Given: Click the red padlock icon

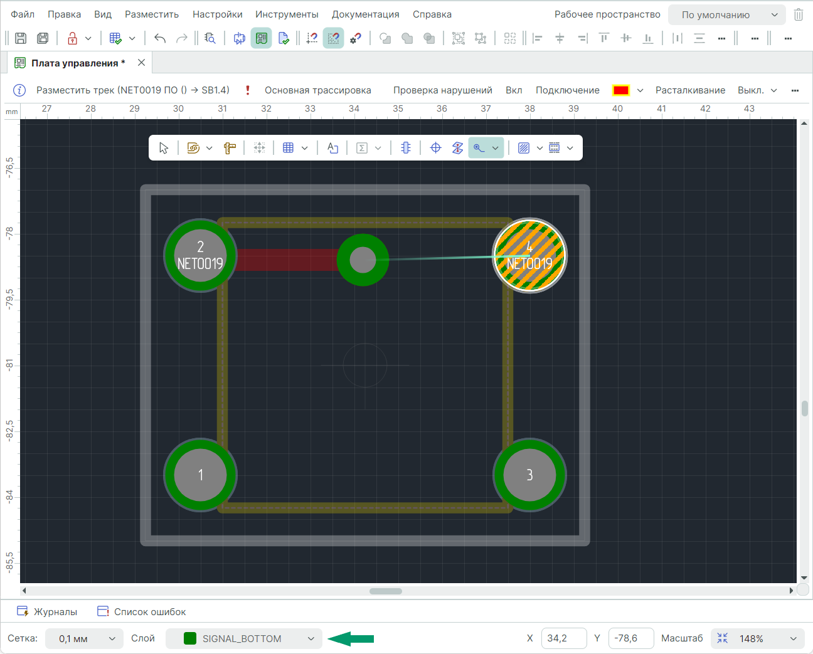Looking at the screenshot, I should point(73,38).
